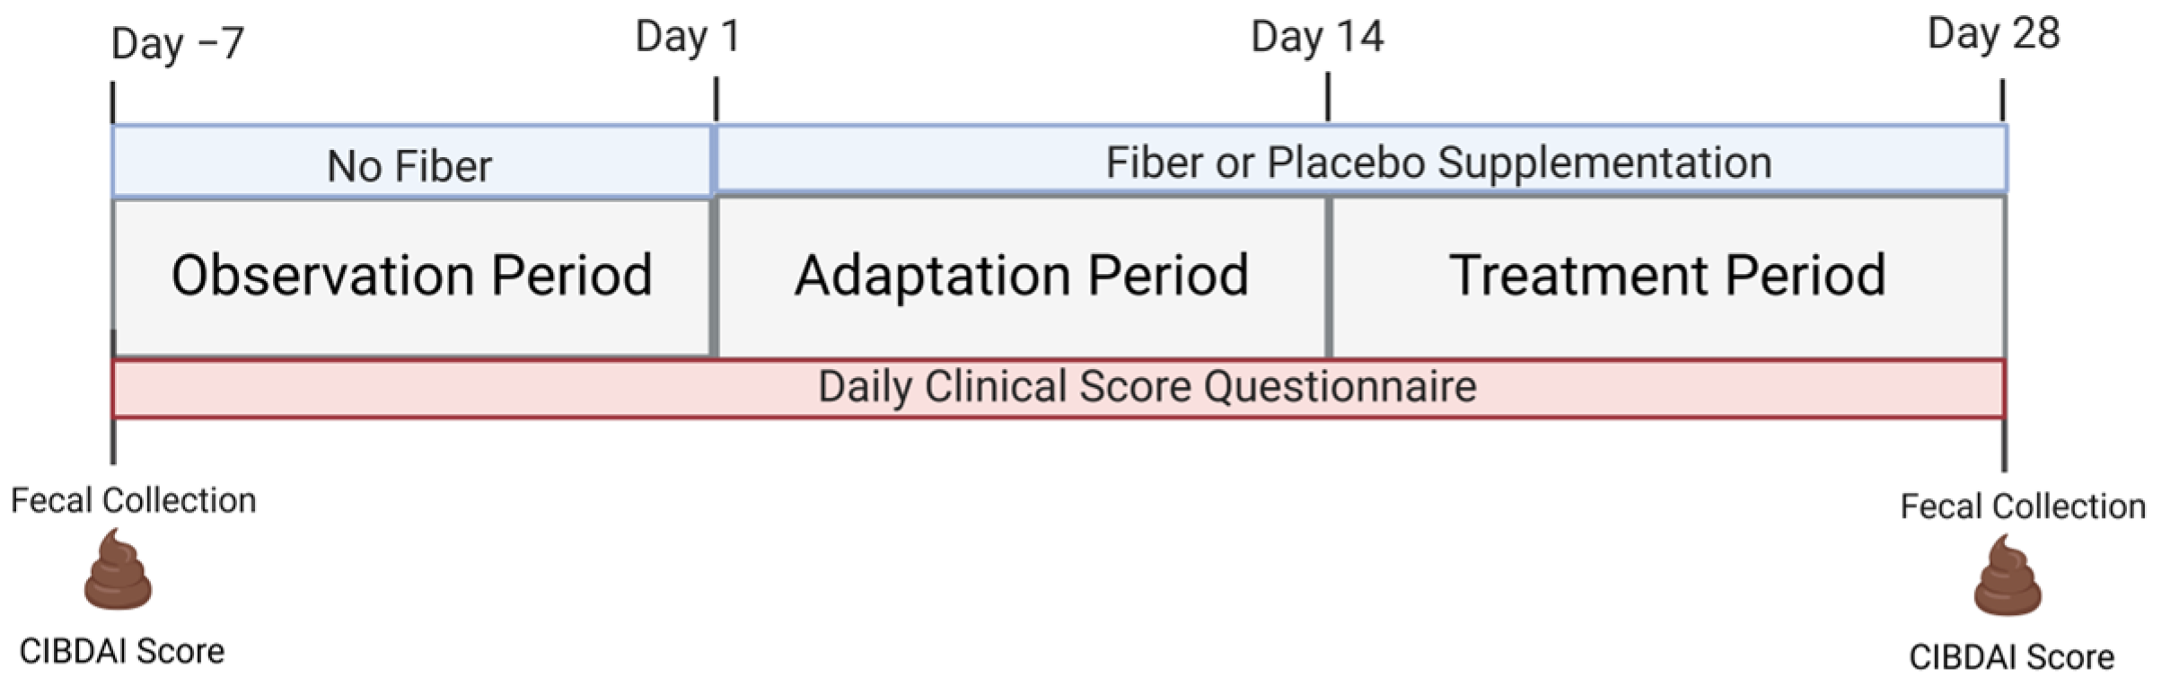Click the tick mark below Day 28
Viewport: 2162px width, 686px height.
(2002, 101)
